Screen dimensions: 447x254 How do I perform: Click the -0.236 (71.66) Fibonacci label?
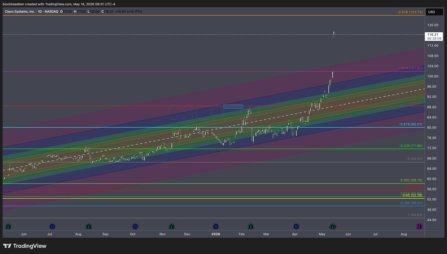410,146
